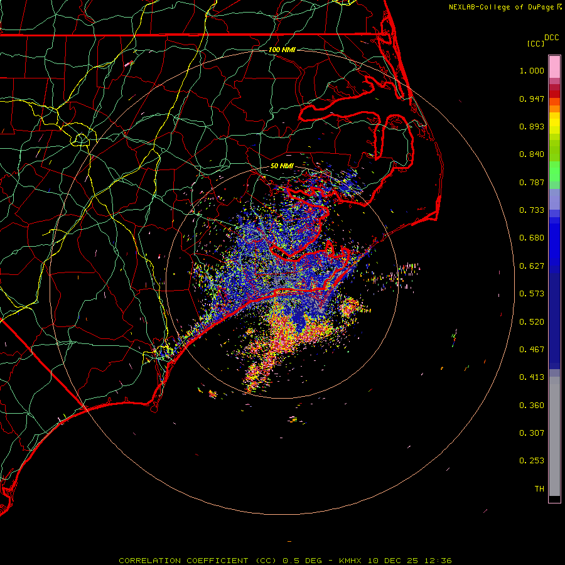Select the 1.000 value on the scale

[532, 70]
